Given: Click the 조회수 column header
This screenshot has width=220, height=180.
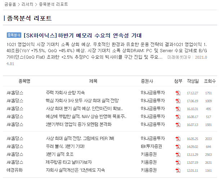Looking at the screenshot, I should pos(210,81).
